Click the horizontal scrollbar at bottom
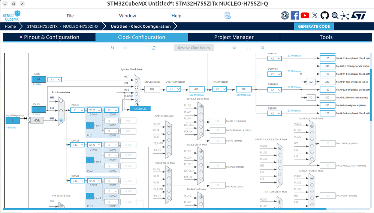The height and width of the screenshot is (213, 374). tap(165, 209)
